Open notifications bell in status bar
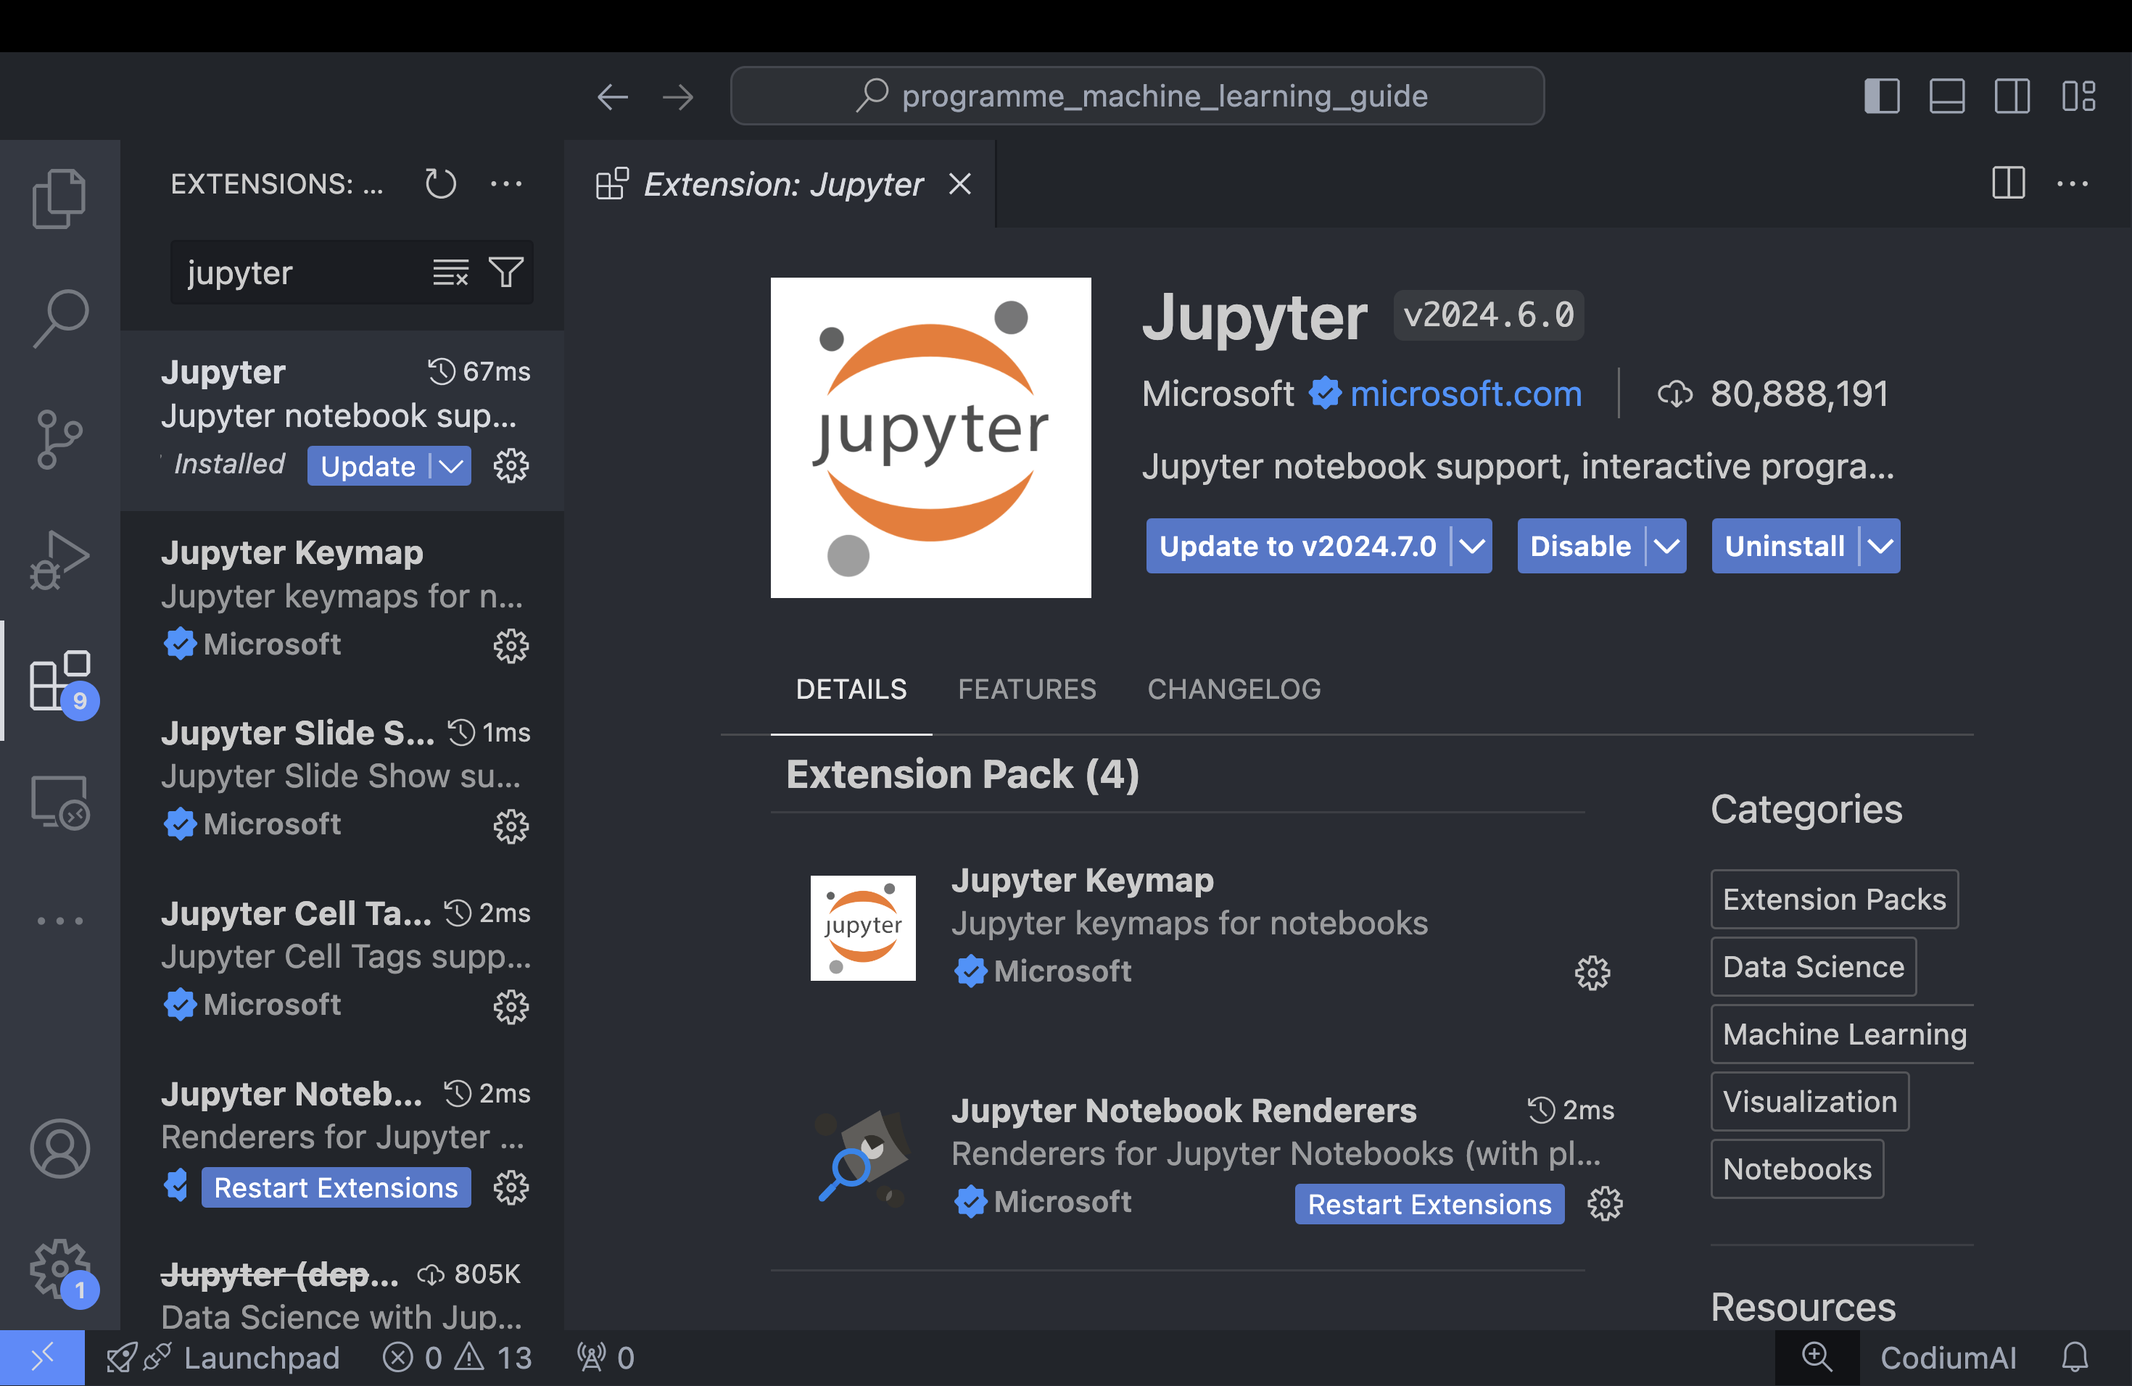Screen dimensions: 2132x1386 pyautogui.click(x=2075, y=1358)
